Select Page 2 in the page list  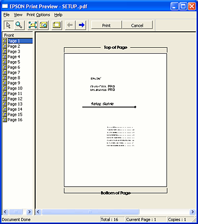tap(14, 46)
